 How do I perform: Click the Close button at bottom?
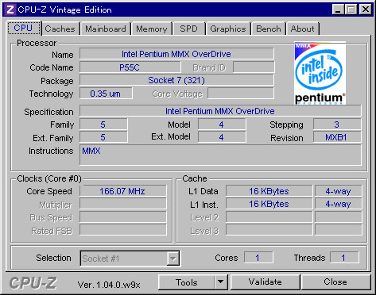[335, 282]
